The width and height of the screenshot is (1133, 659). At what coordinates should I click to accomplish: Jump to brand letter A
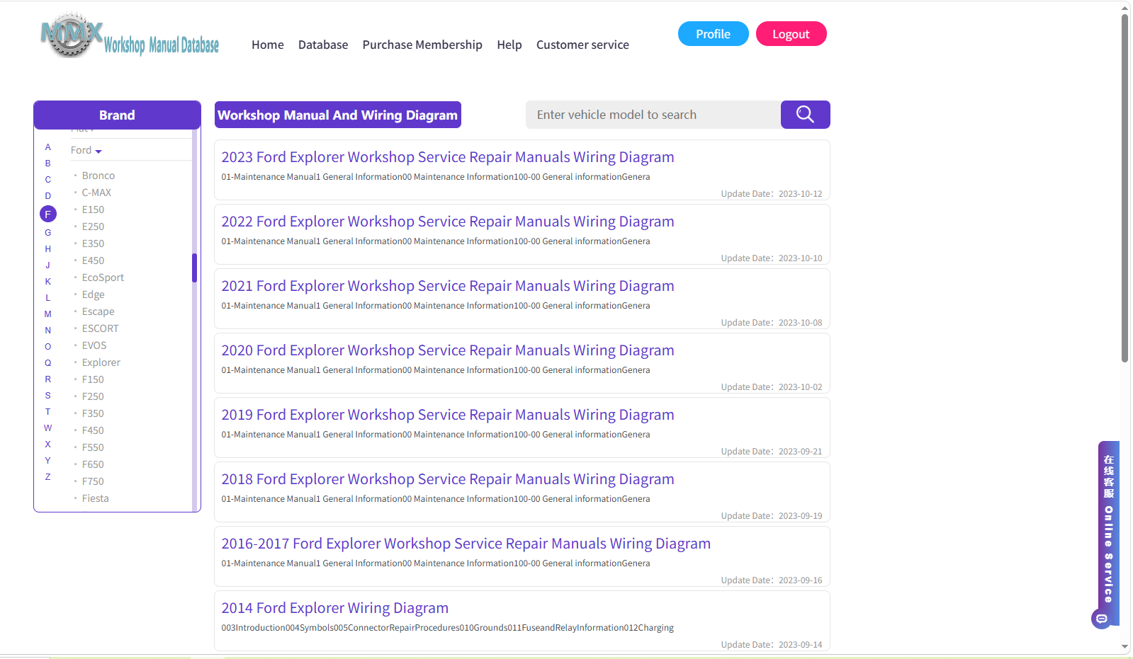pos(48,147)
